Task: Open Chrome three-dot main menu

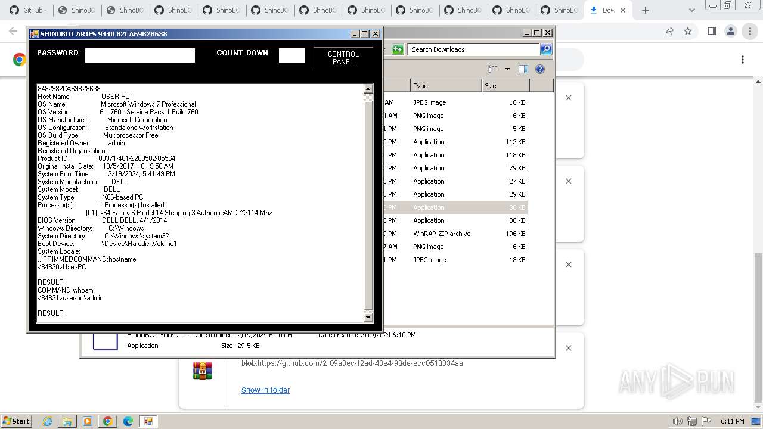Action: click(750, 31)
